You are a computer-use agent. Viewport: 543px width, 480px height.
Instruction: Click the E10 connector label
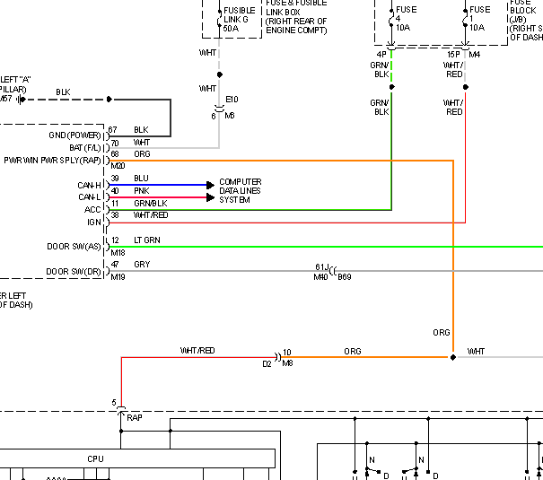[x=232, y=100]
